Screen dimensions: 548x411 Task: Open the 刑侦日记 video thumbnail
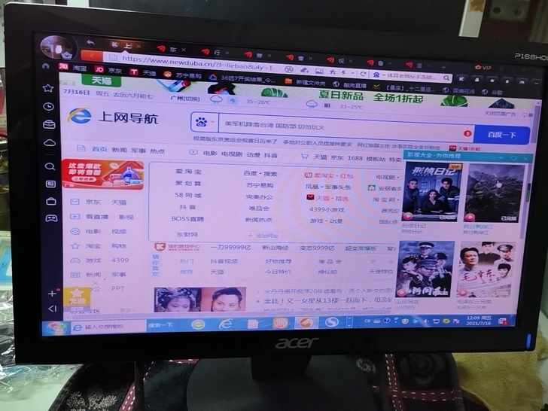point(431,191)
